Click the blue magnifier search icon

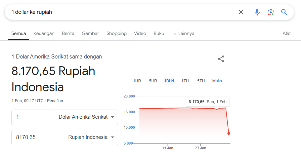(x=284, y=12)
